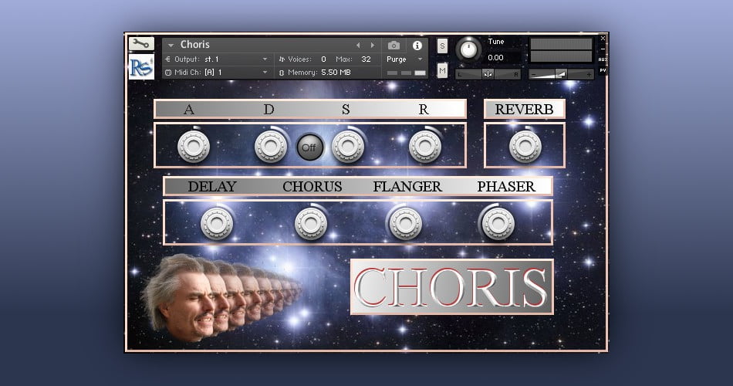Click the Decay (D) knob
Viewport: 733px width, 386px height.
pos(271,146)
